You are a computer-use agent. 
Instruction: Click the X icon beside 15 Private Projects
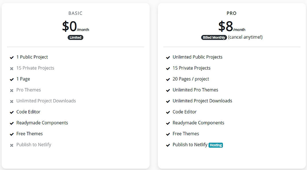click(12, 68)
